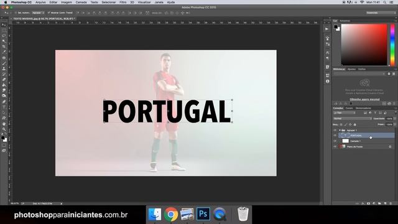Open the Essenciais workspace dropdown
Image resolution: width=398 pixels, height=224 pixels.
coord(381,12)
